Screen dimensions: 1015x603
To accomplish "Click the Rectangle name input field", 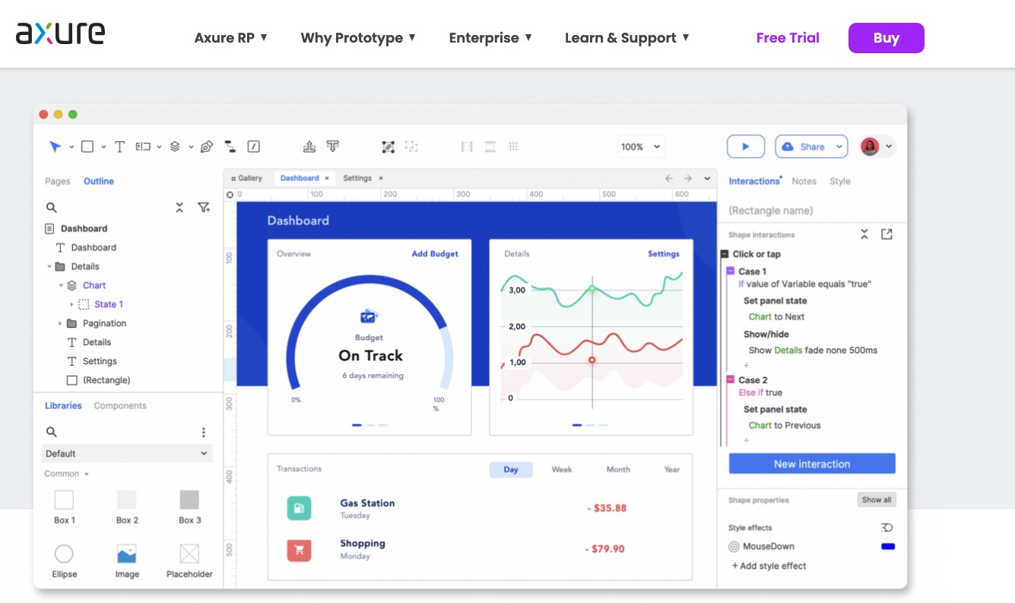I will click(810, 211).
